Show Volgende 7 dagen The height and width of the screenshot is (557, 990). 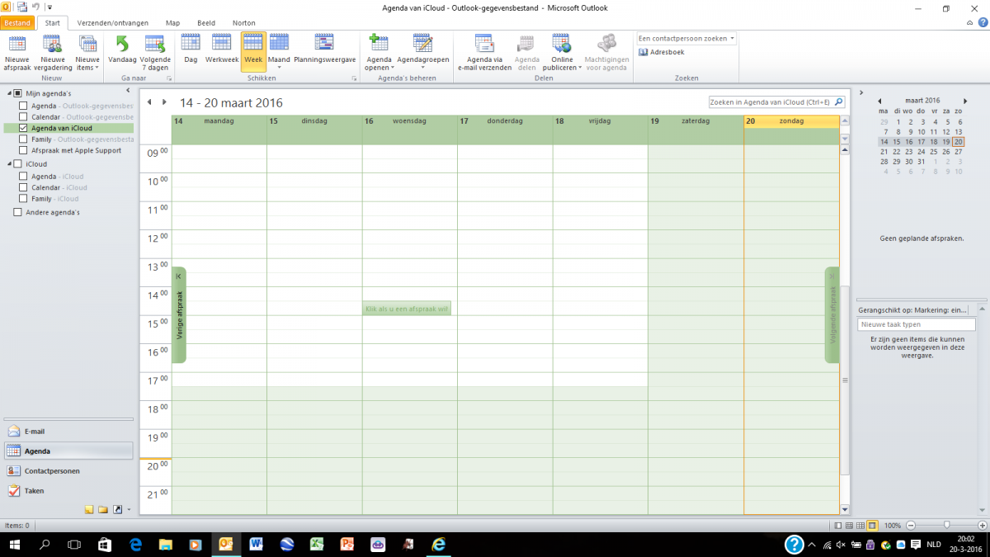(x=155, y=51)
